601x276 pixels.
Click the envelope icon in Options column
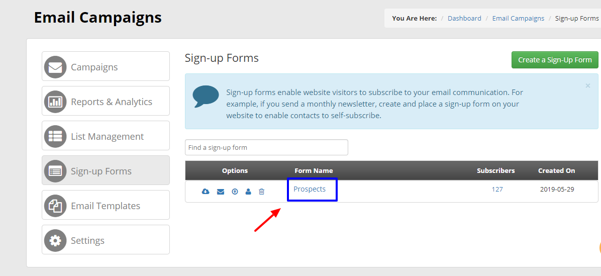pos(221,191)
